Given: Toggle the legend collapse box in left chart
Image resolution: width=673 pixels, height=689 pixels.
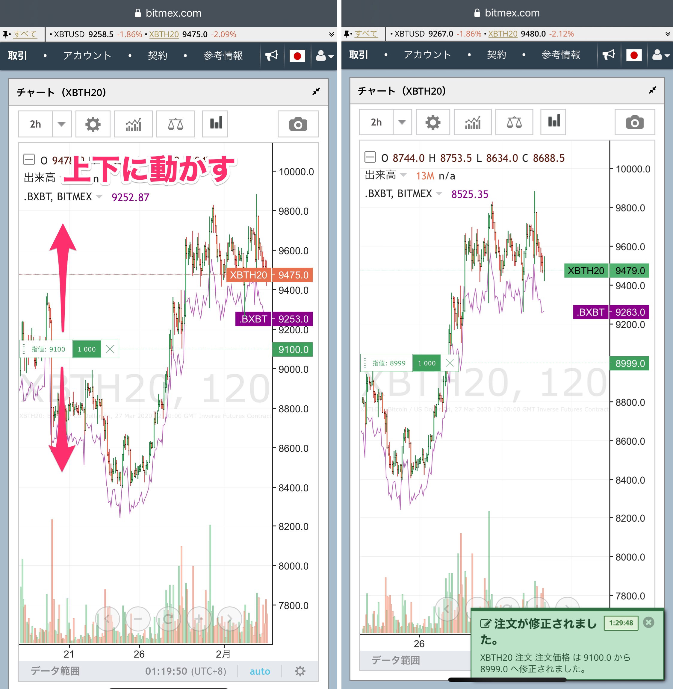Looking at the screenshot, I should pyautogui.click(x=29, y=160).
